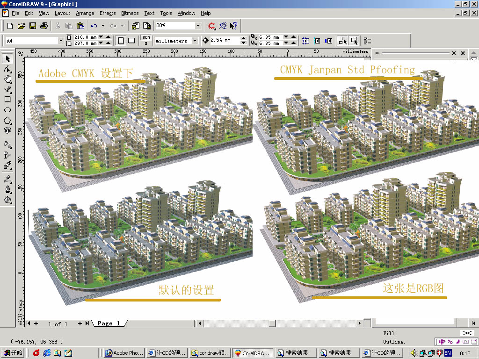Click the Fill status swatch showing no fill
The width and height of the screenshot is (479, 359).
pyautogui.click(x=467, y=333)
